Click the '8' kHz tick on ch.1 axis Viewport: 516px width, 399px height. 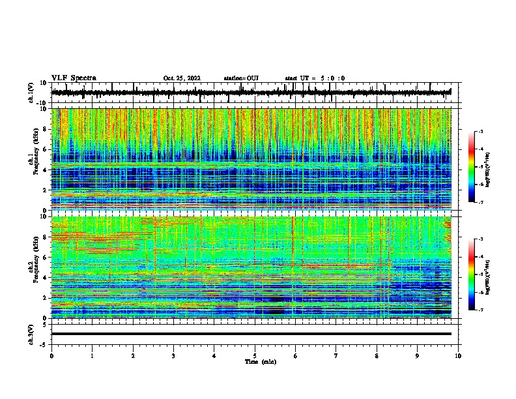[x=46, y=129]
